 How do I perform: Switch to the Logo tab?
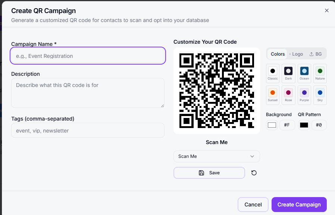296,54
